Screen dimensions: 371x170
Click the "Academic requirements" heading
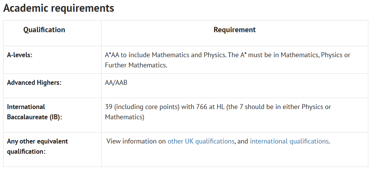pyautogui.click(x=59, y=8)
